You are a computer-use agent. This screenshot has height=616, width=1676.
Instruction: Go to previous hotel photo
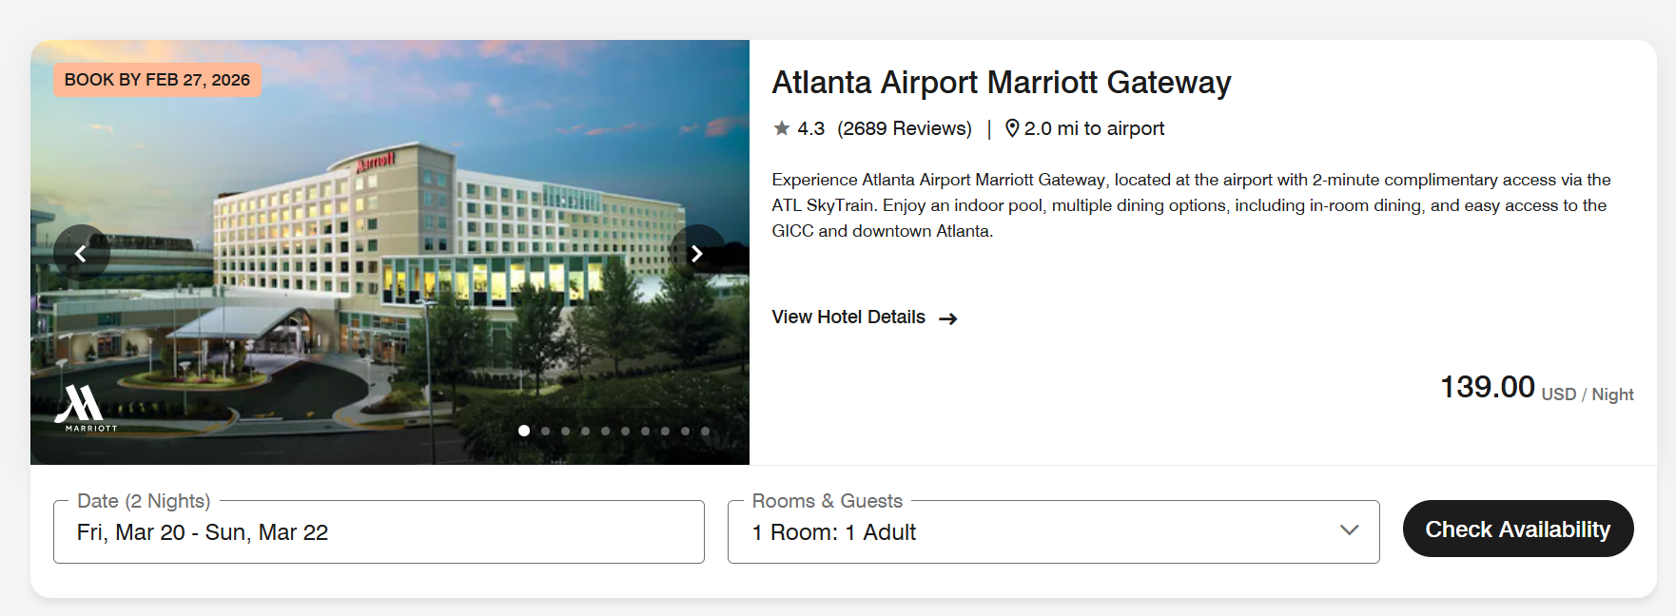click(x=81, y=253)
